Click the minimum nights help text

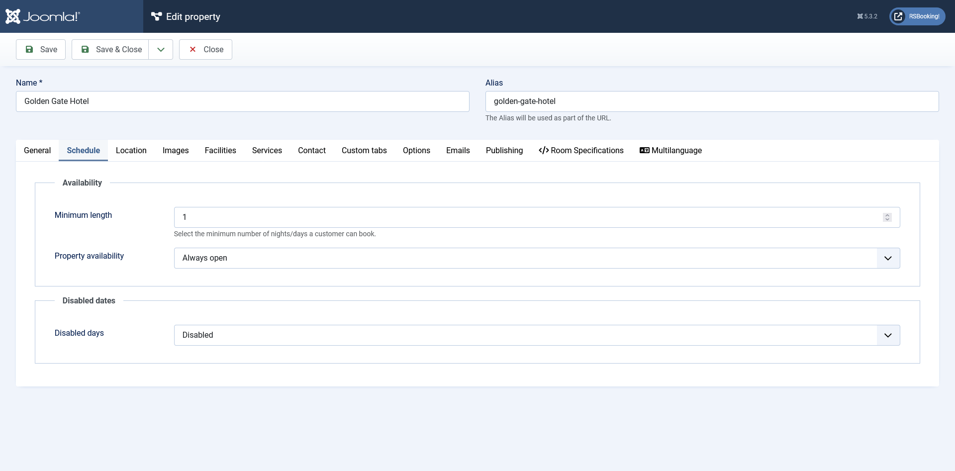point(275,234)
